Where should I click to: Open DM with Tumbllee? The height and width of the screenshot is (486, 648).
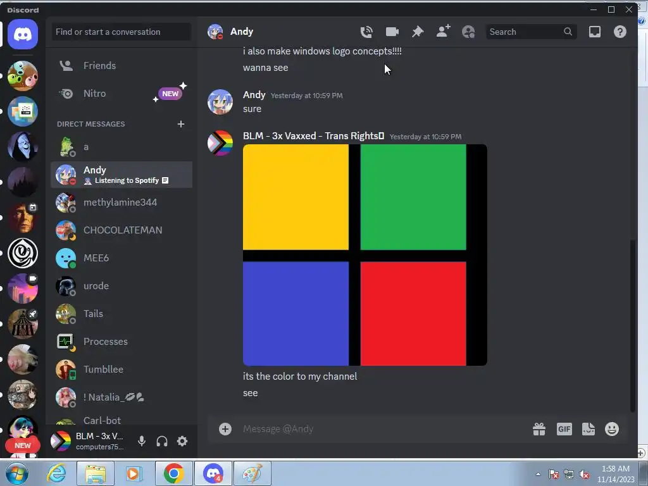pos(121,370)
